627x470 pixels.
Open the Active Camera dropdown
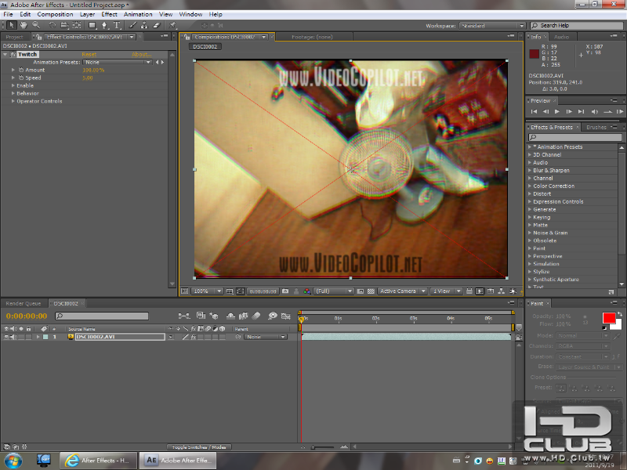[x=402, y=291]
